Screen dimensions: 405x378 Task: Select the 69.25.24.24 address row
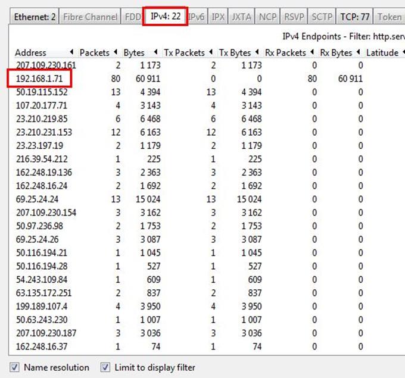point(37,199)
